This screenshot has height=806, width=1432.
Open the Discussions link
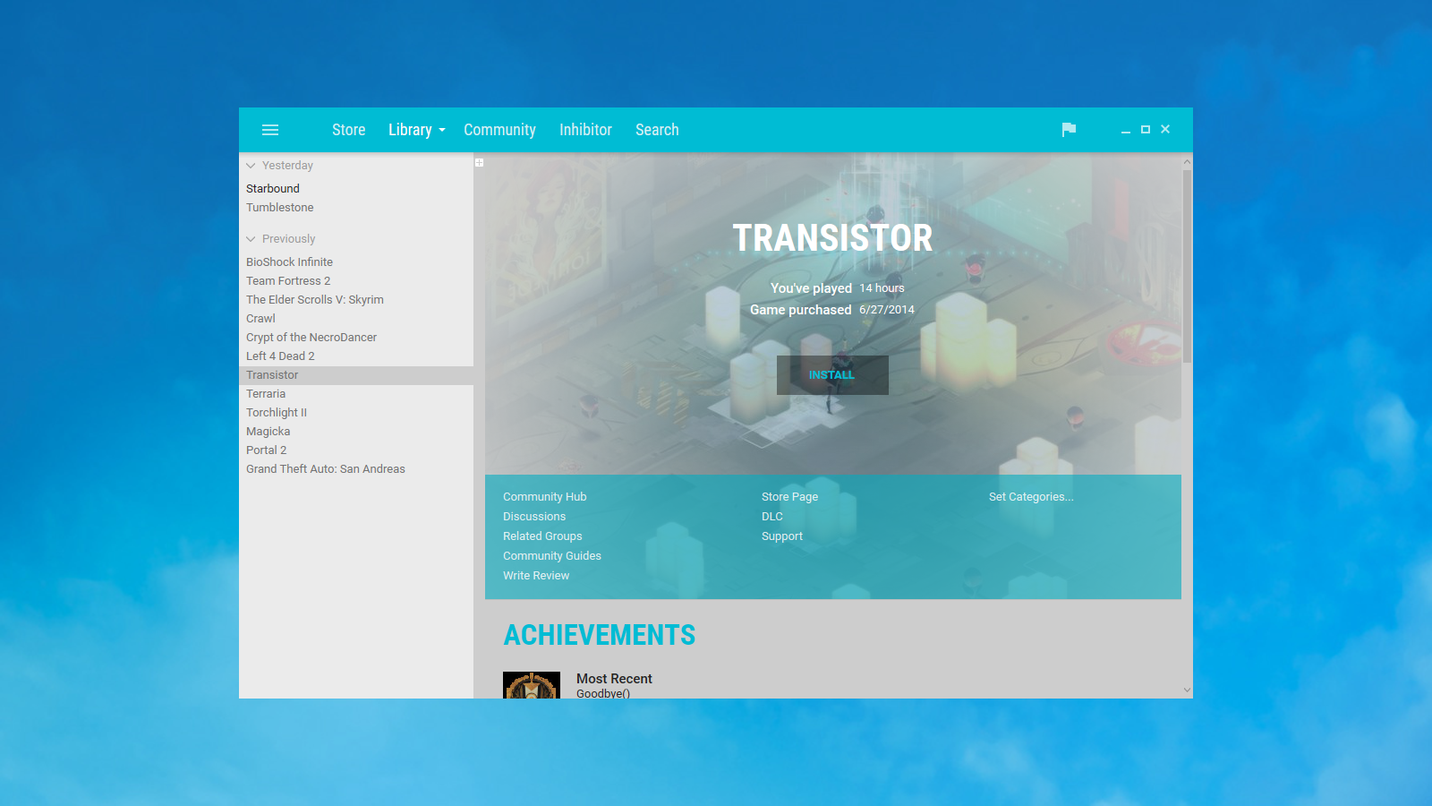pos(534,517)
